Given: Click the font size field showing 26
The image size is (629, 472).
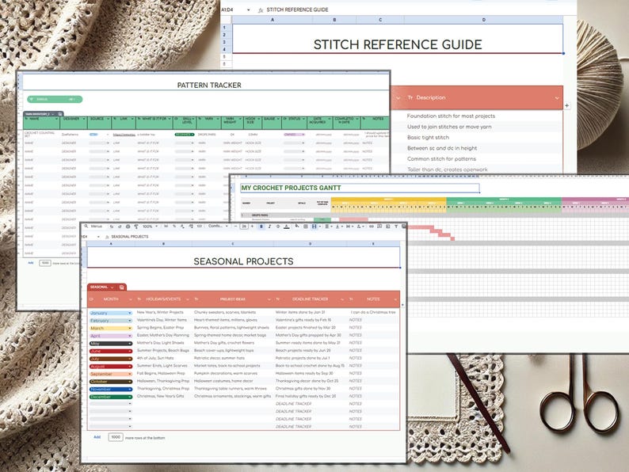Looking at the screenshot, I should pos(244,226).
